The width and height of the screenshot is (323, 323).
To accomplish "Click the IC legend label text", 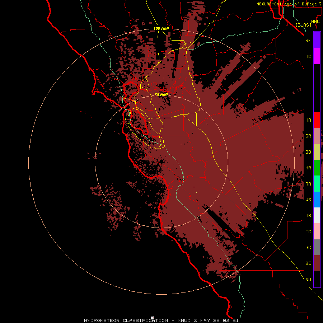I will [308, 232].
